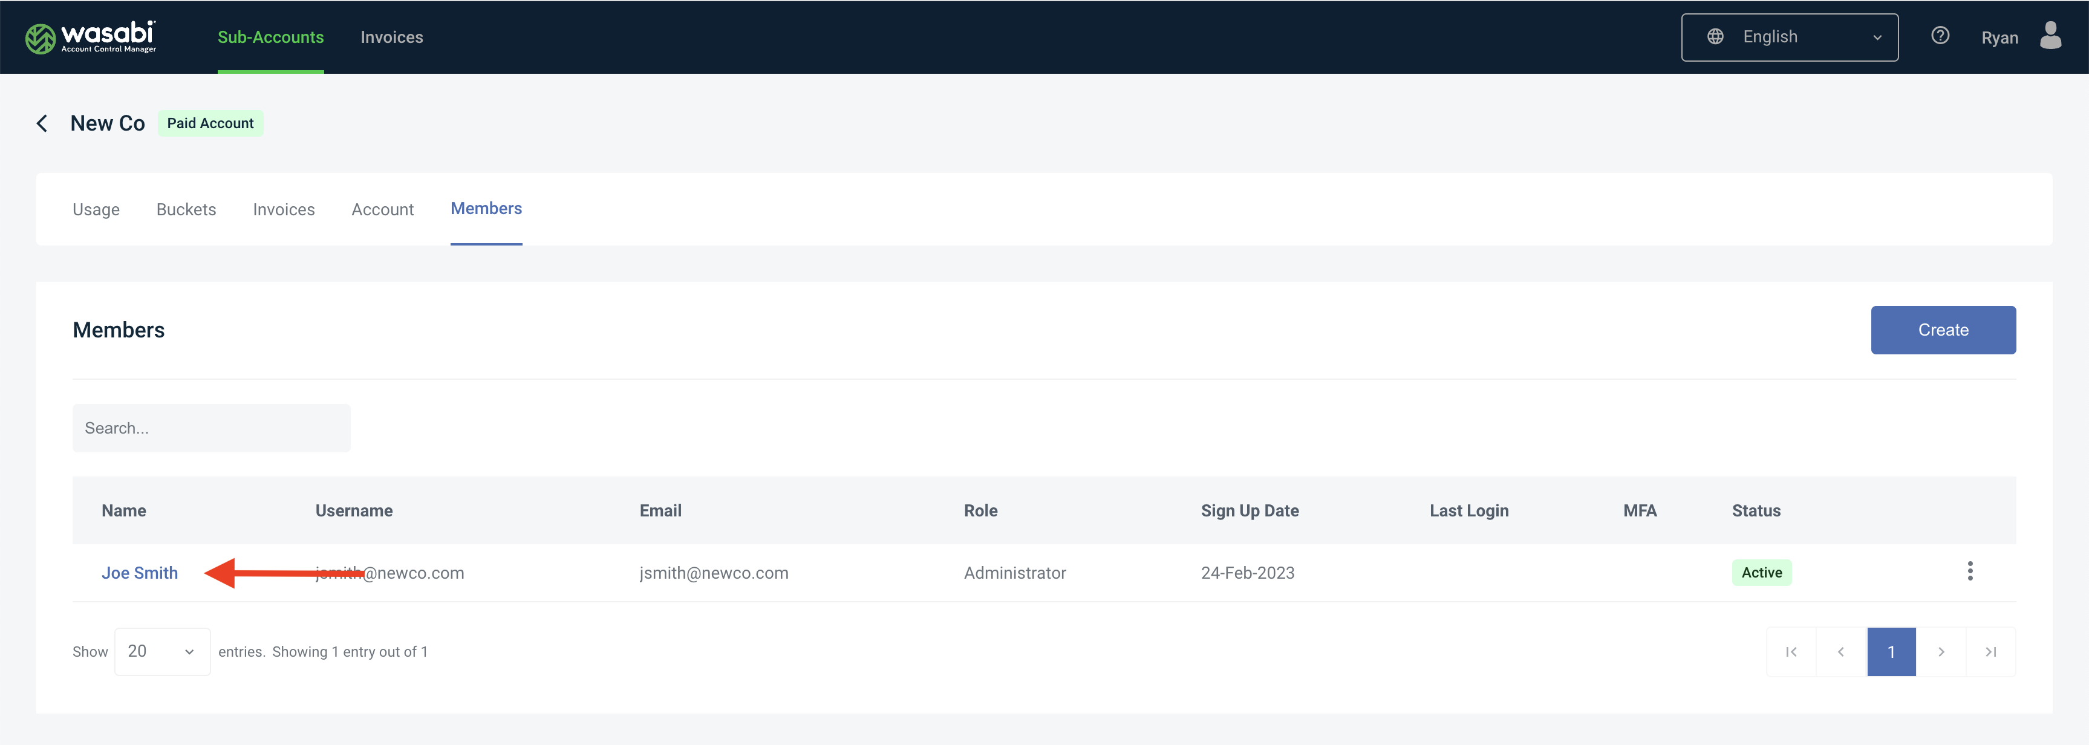Select the Usage tab
The width and height of the screenshot is (2089, 745).
94,209
